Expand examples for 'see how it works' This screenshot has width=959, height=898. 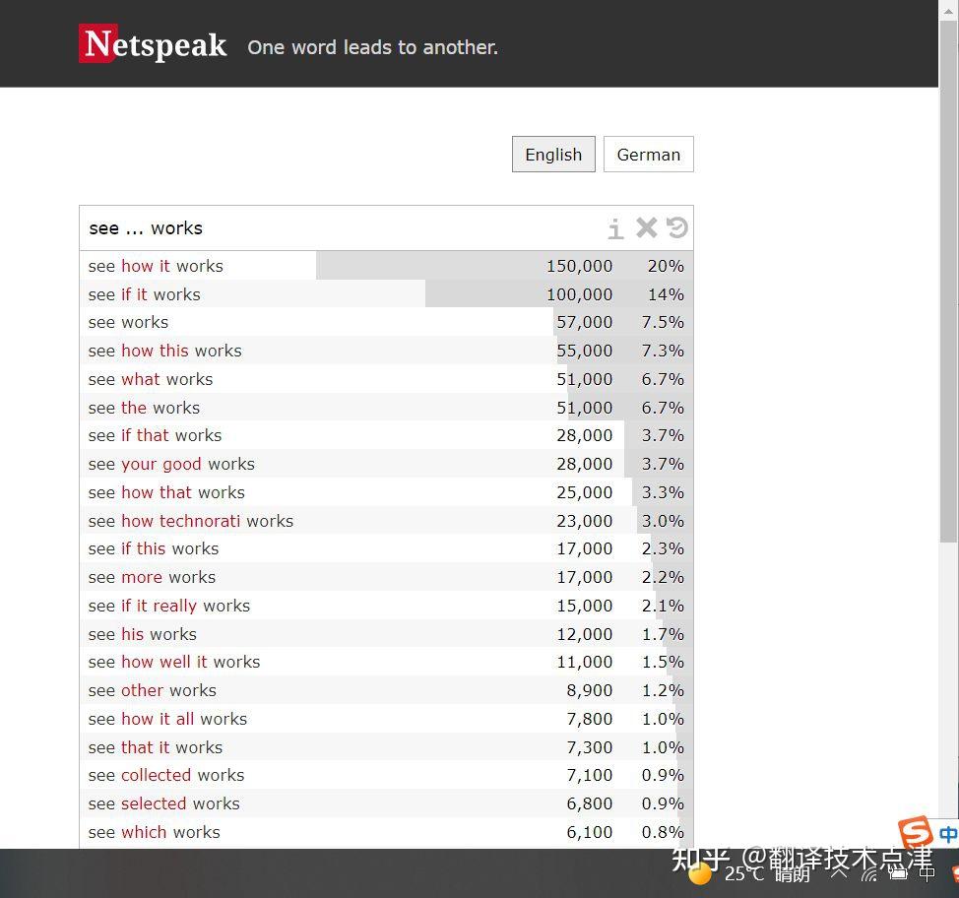point(156,265)
